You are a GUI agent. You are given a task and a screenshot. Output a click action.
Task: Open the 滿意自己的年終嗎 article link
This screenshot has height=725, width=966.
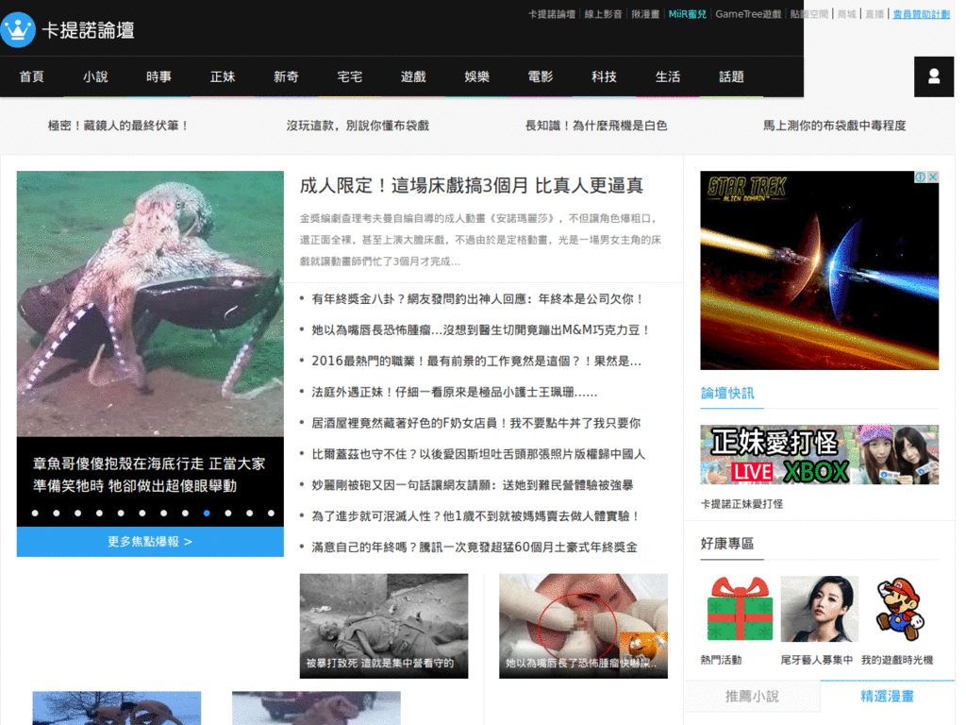tap(475, 547)
